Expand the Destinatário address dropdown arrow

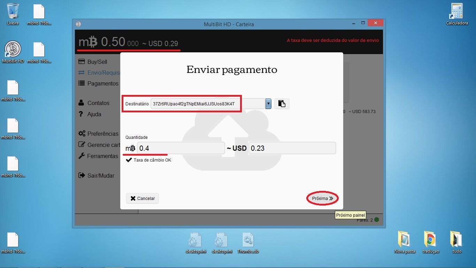pyautogui.click(x=268, y=104)
